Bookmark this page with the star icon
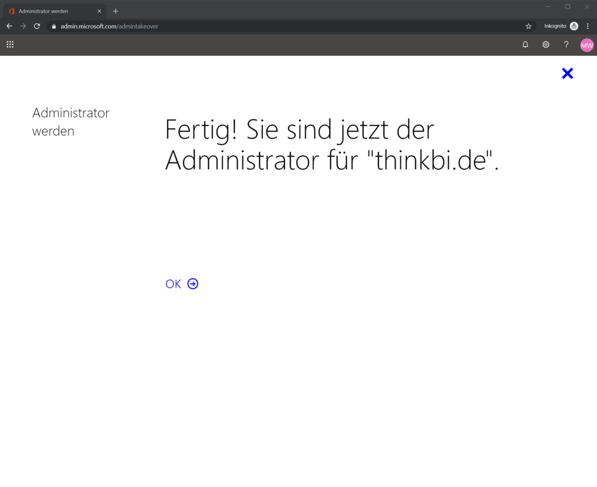 [x=528, y=26]
